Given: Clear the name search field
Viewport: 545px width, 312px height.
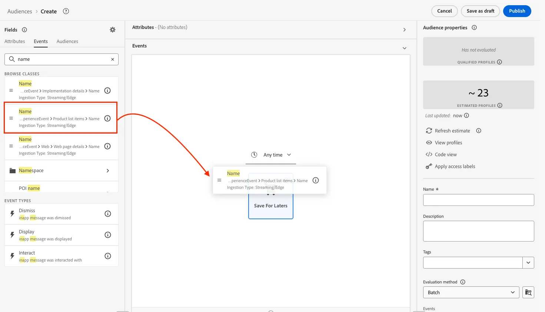Looking at the screenshot, I should point(113,59).
